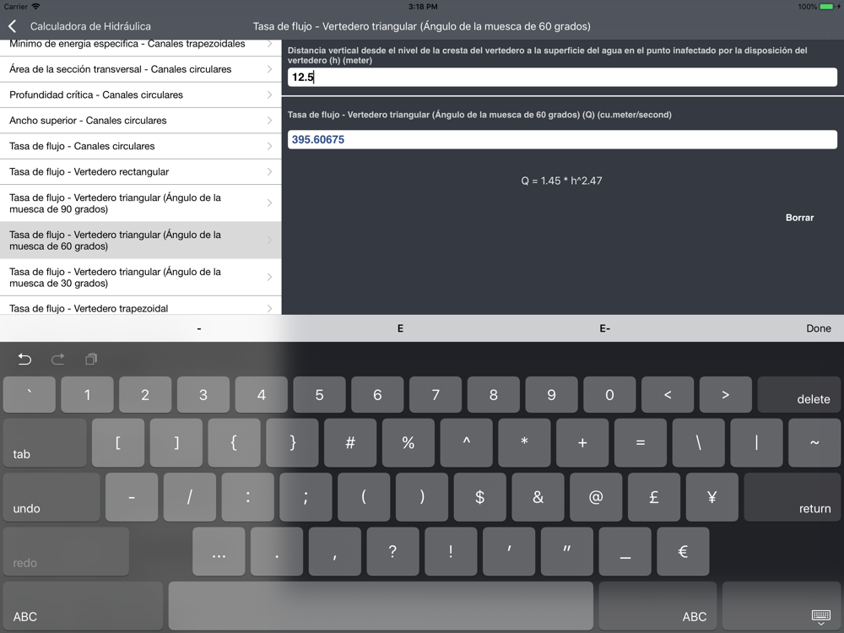Viewport: 844px width, 633px height.
Task: Tap the less-than < key
Action: pyautogui.click(x=668, y=394)
